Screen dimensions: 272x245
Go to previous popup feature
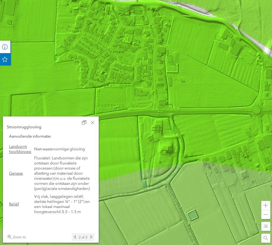coord(75,237)
